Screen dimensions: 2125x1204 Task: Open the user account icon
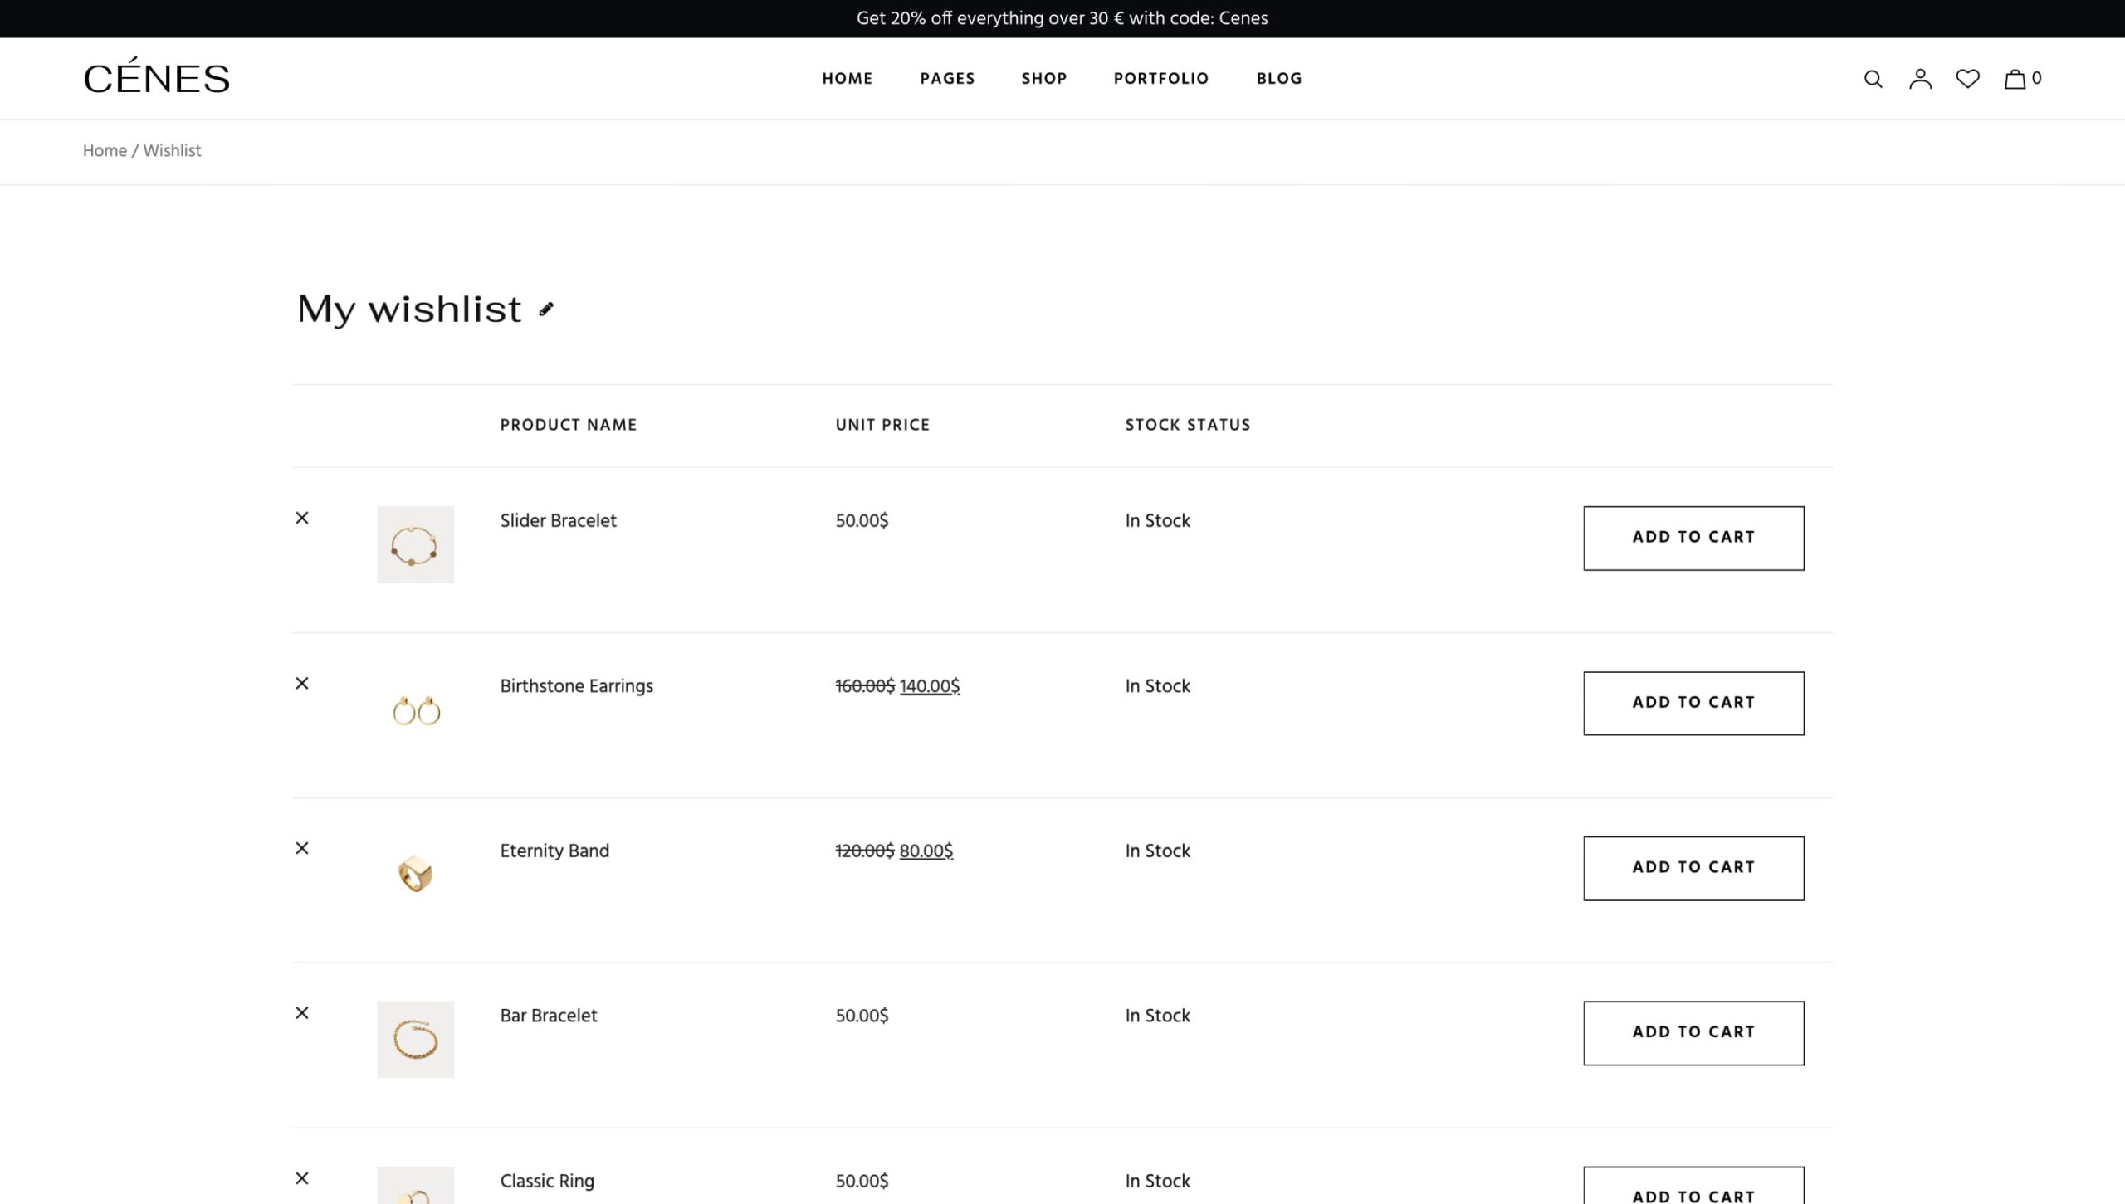(x=1920, y=79)
